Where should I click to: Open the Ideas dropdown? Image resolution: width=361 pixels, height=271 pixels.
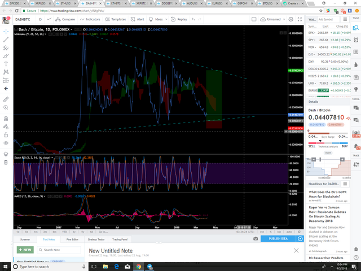coord(158,19)
